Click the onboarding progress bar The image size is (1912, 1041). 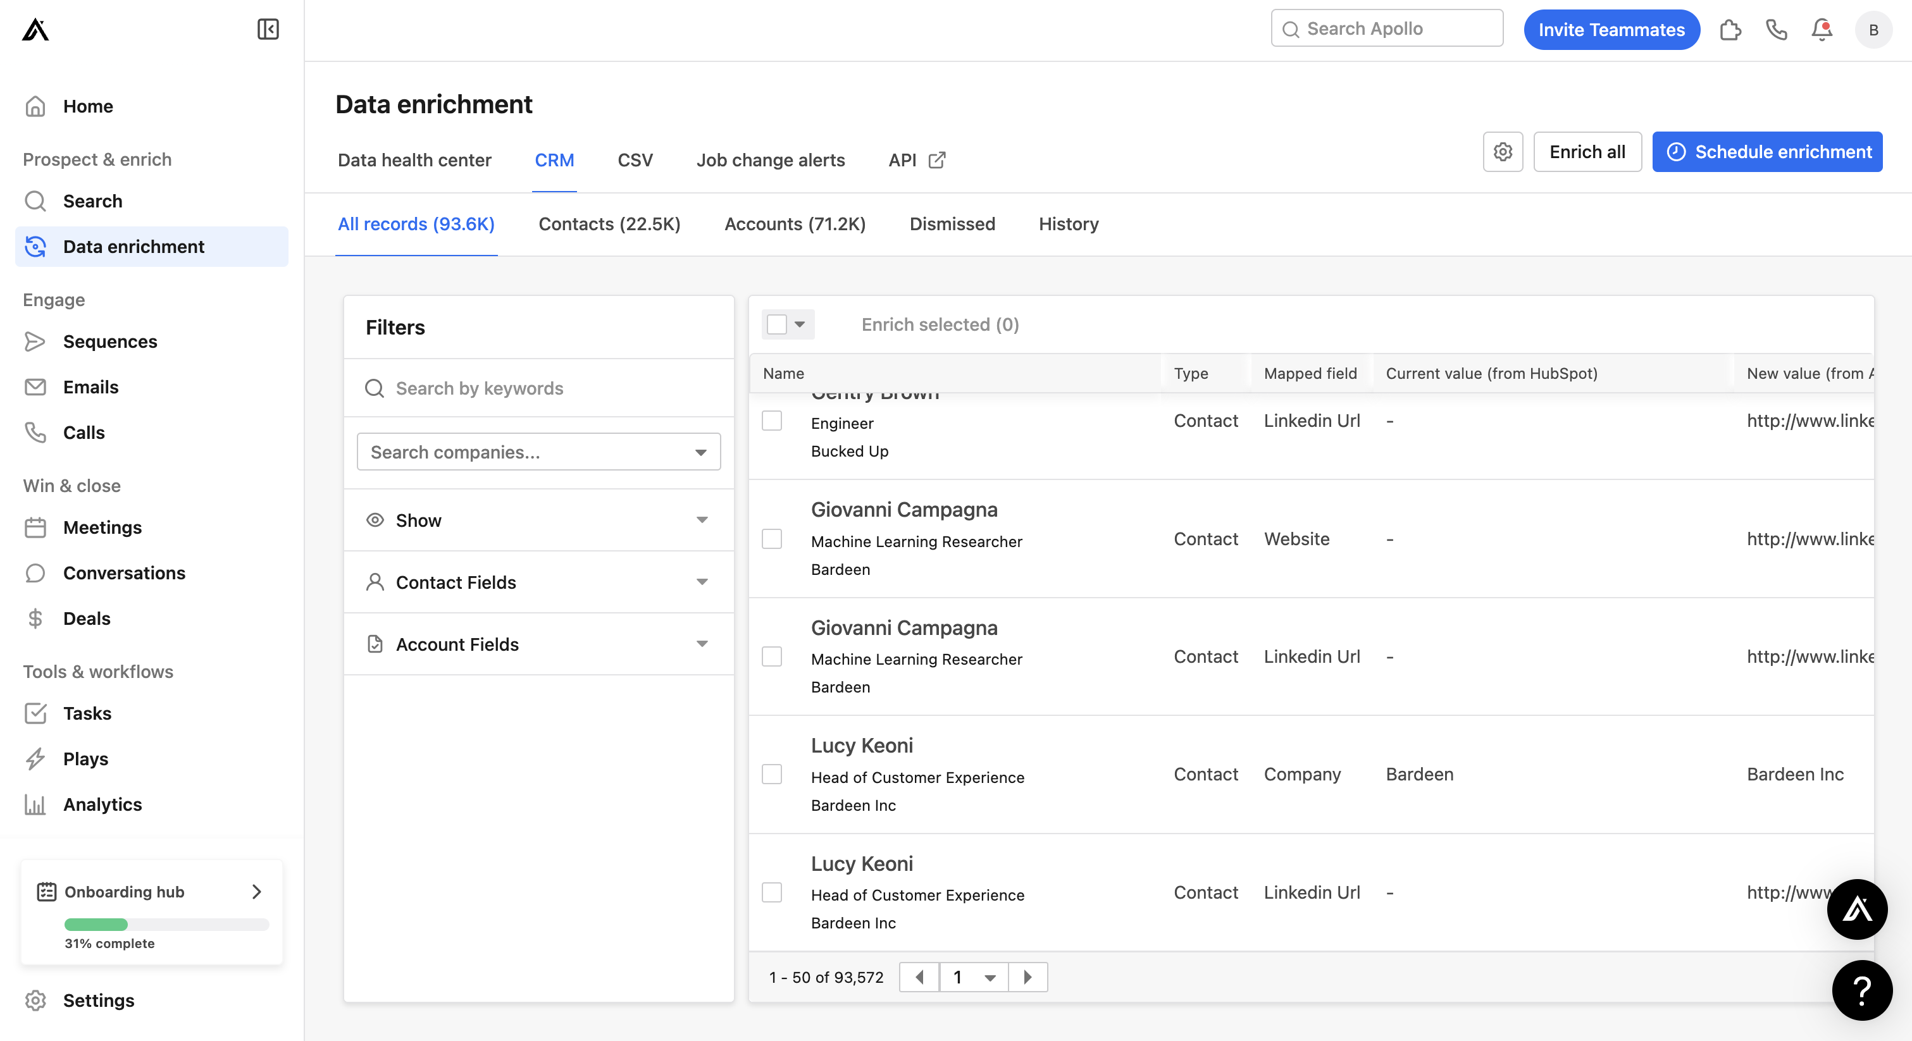click(166, 925)
